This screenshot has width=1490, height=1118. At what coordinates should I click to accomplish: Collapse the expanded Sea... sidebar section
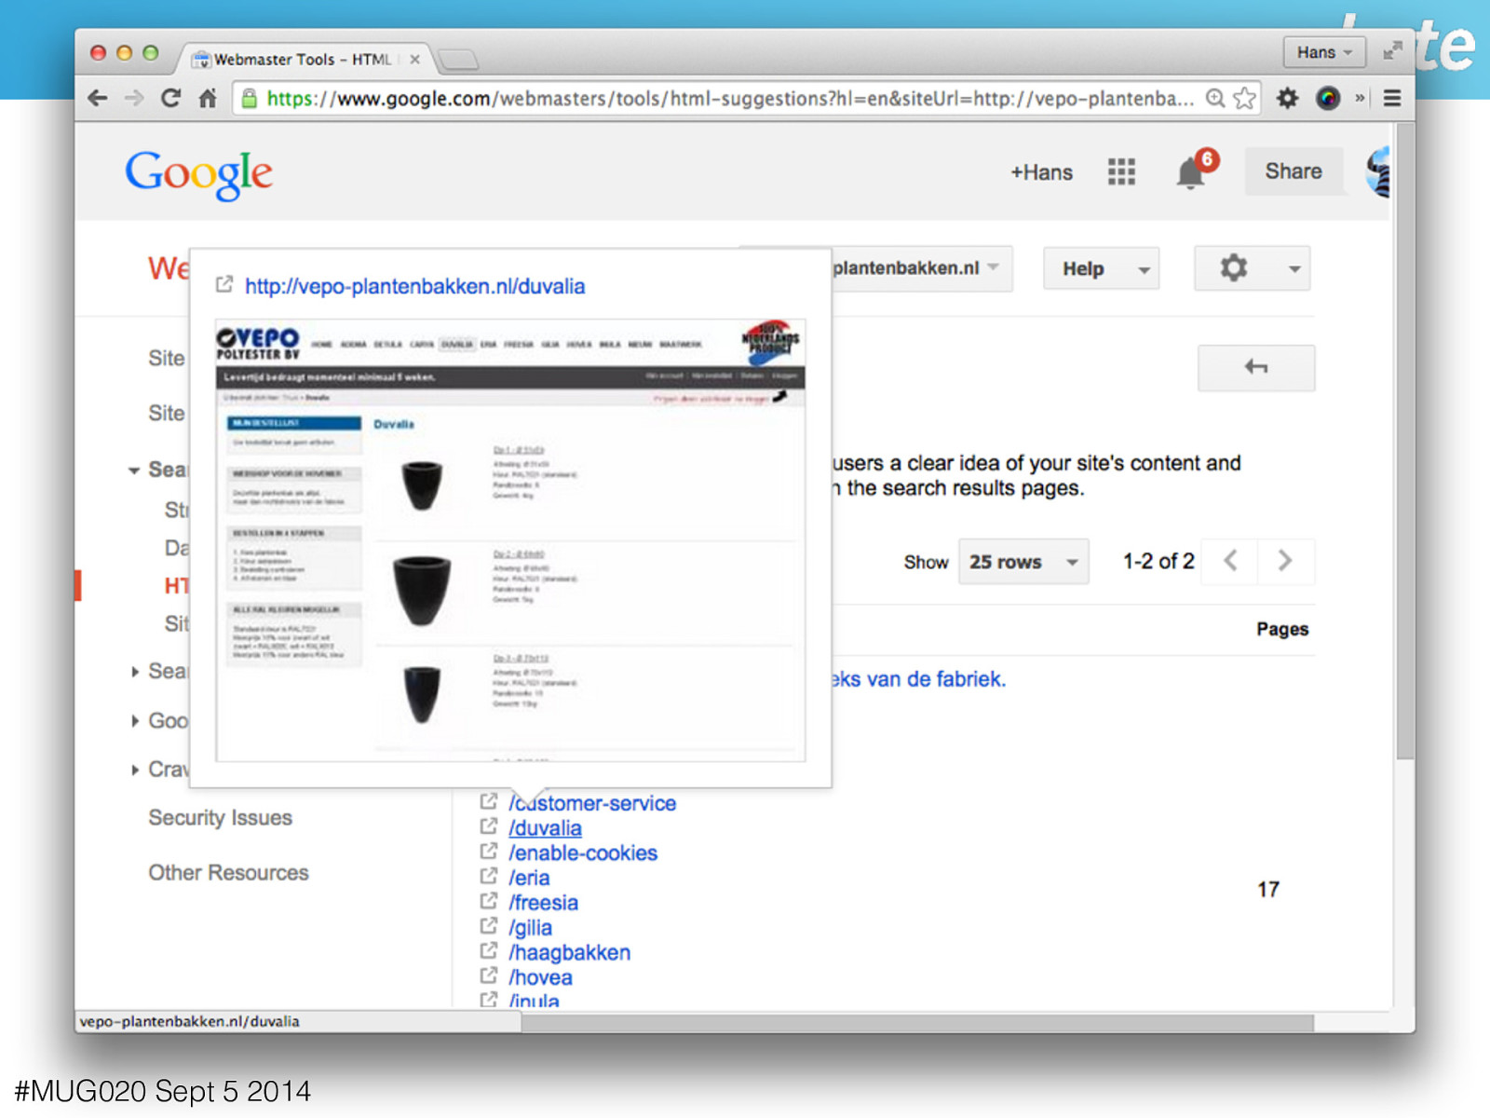[x=135, y=470]
